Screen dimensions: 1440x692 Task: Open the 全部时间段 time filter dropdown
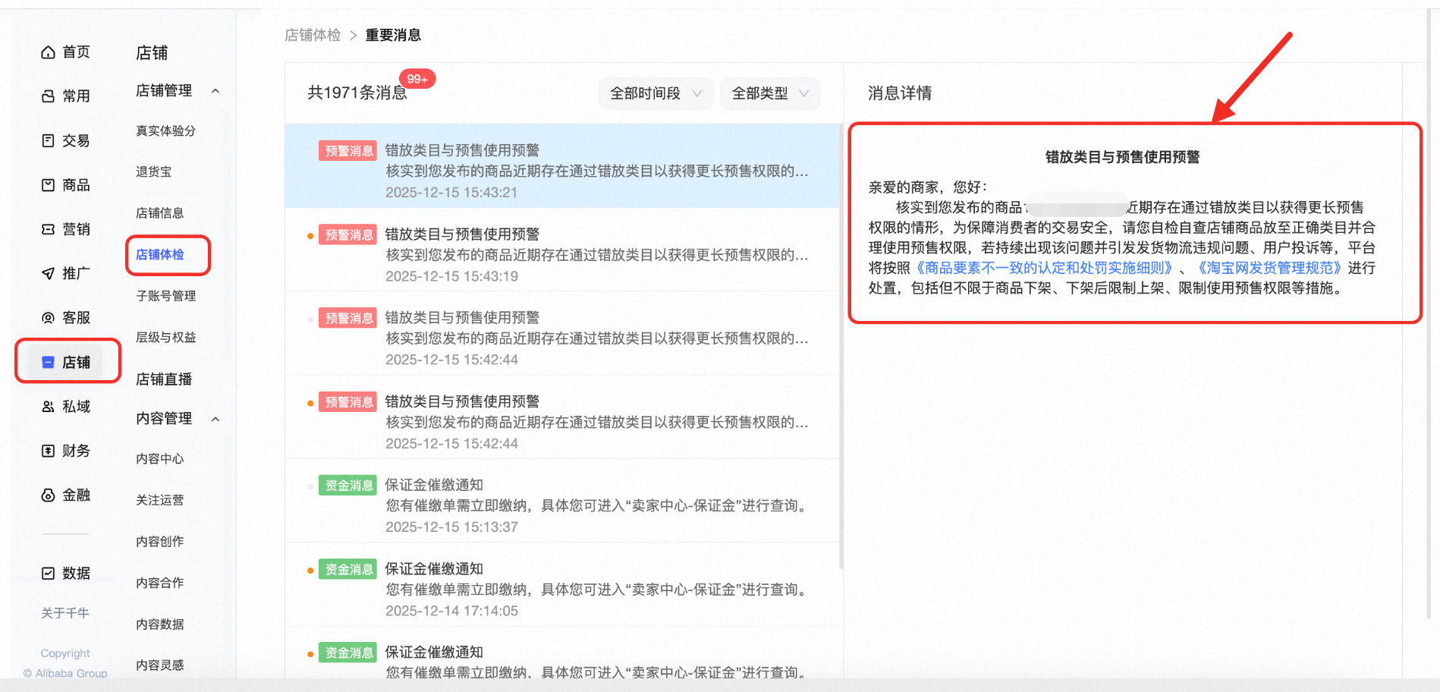click(656, 93)
